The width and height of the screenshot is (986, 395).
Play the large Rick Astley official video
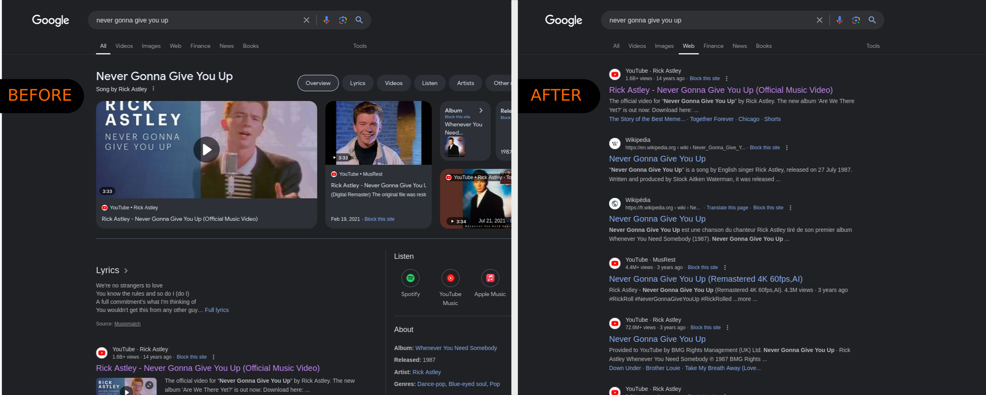207,150
